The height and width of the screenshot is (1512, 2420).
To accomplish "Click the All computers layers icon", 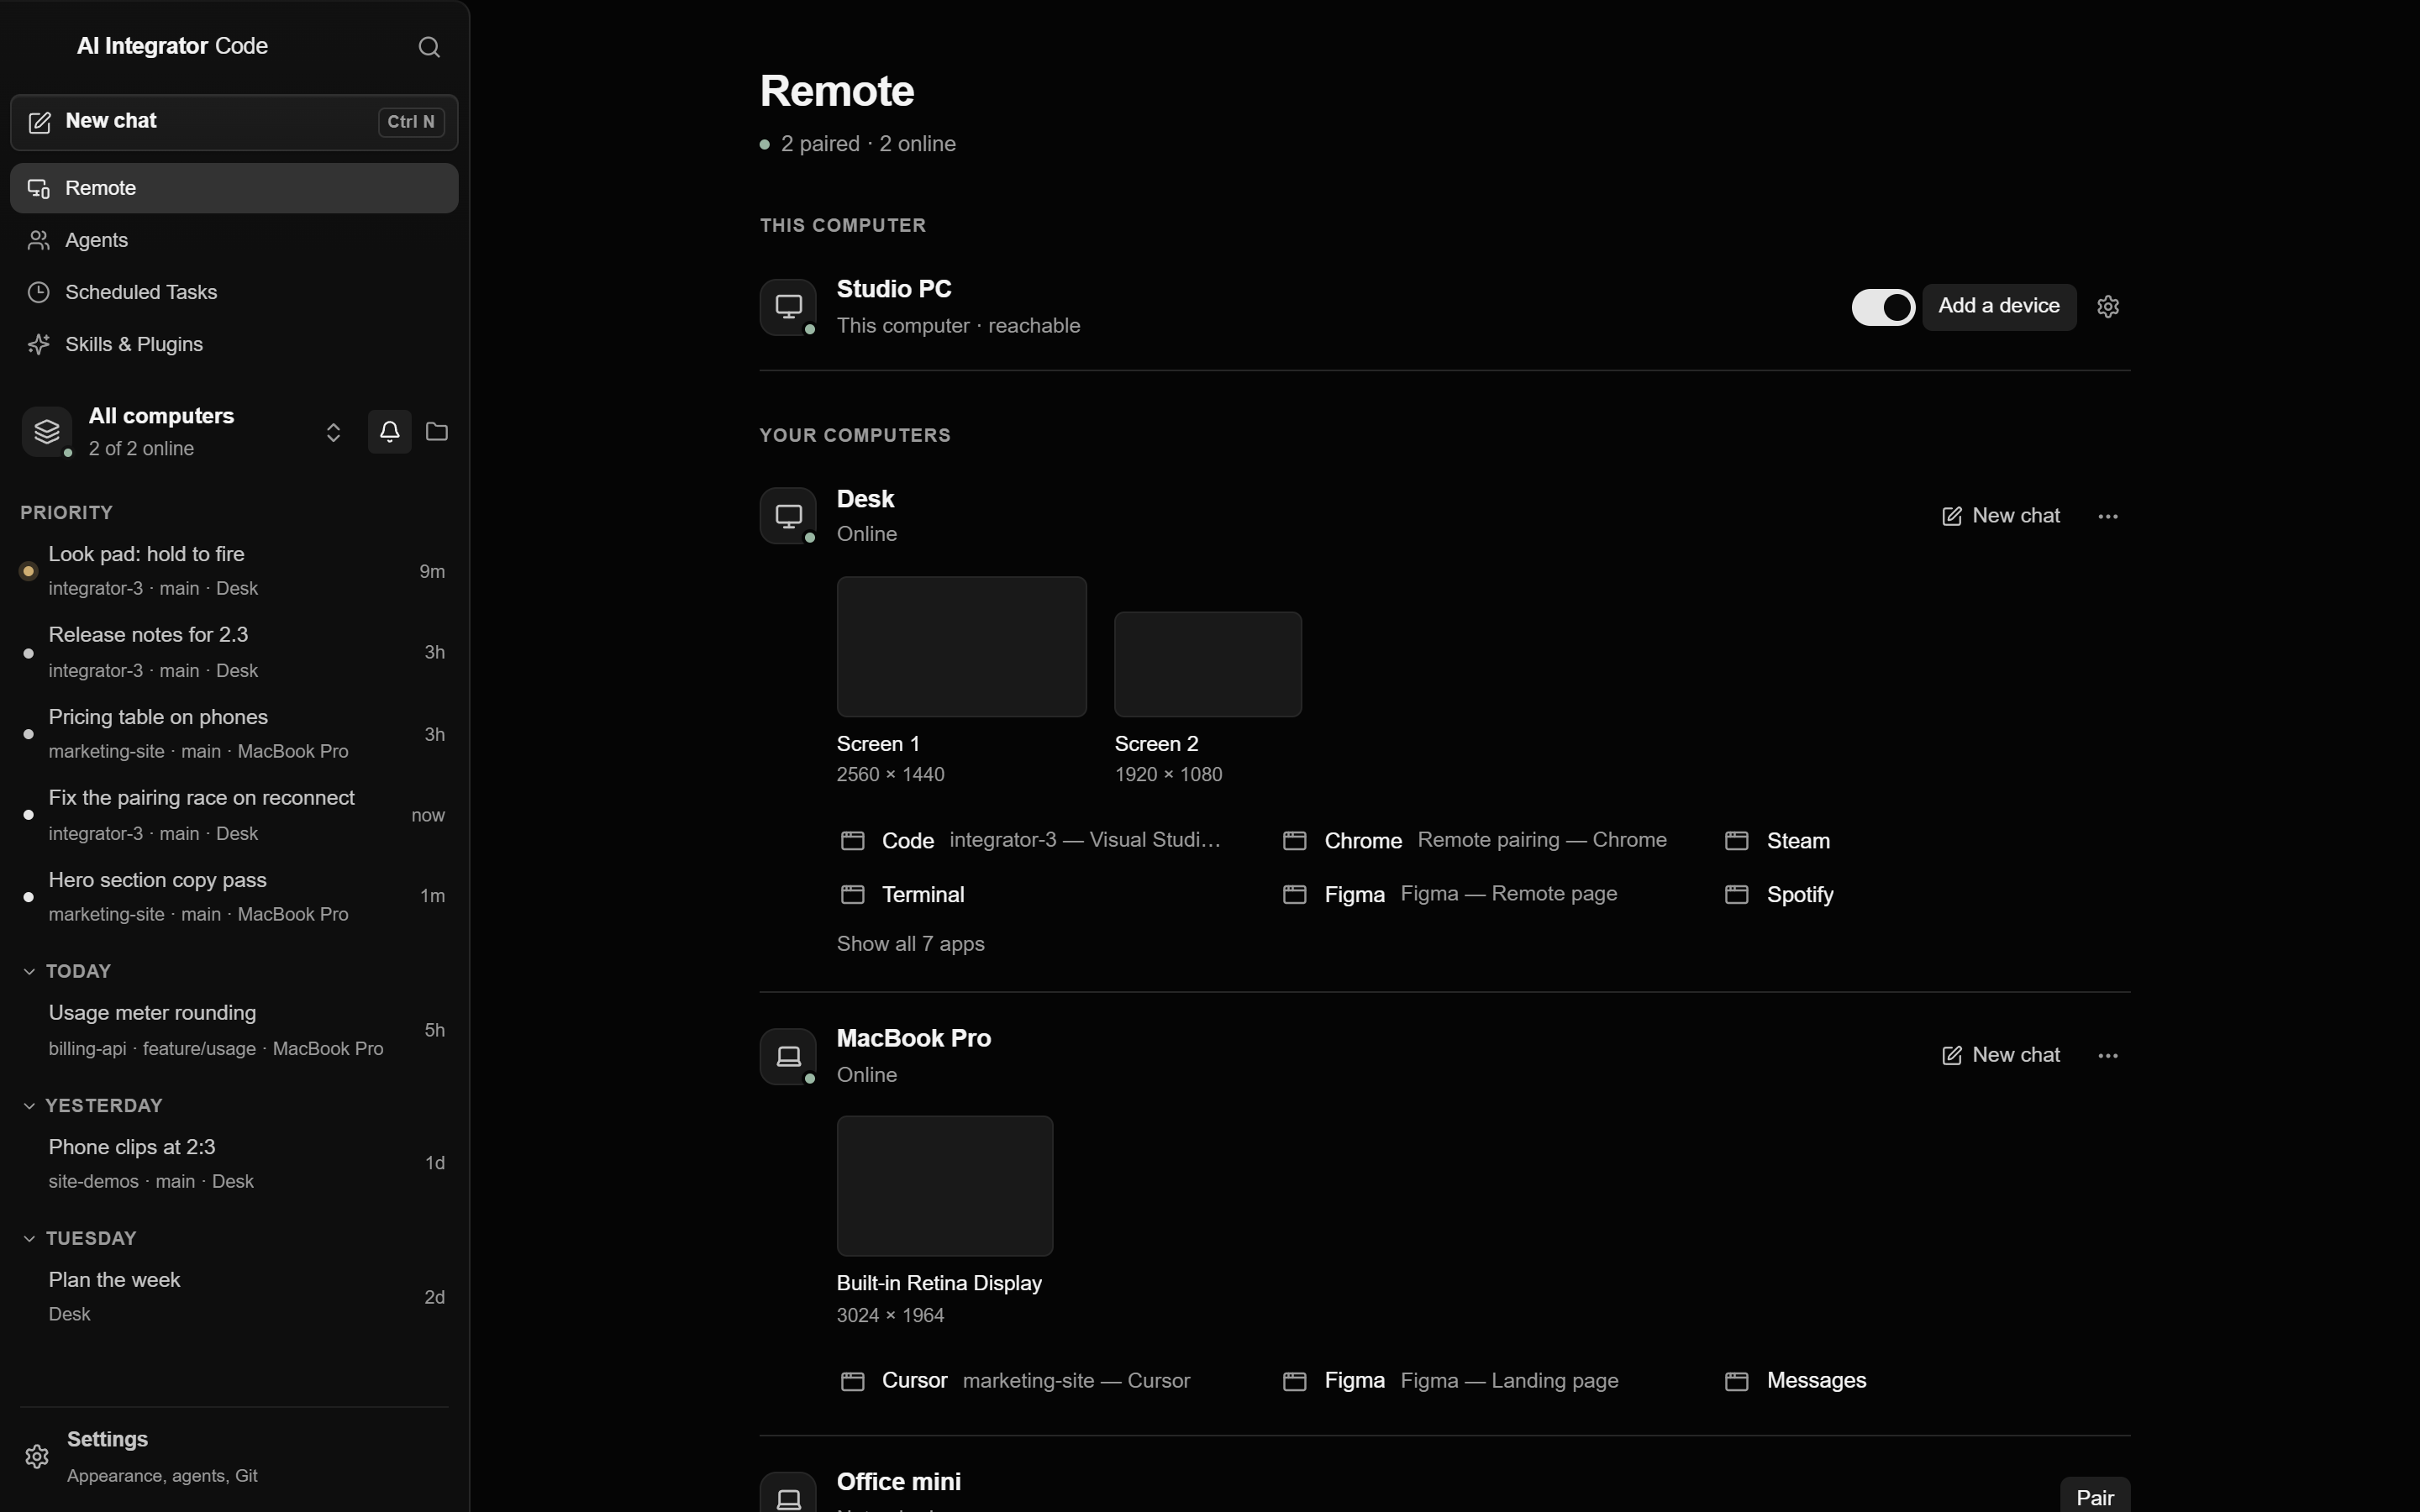I will (47, 431).
